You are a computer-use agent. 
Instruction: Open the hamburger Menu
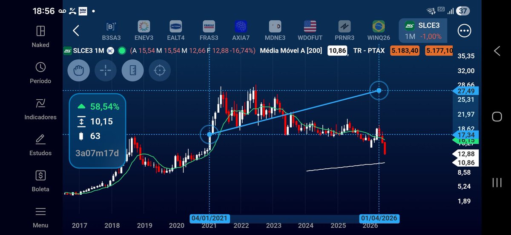pyautogui.click(x=40, y=217)
